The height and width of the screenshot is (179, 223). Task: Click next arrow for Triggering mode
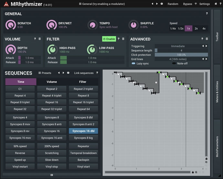pyautogui.click(x=206, y=46)
